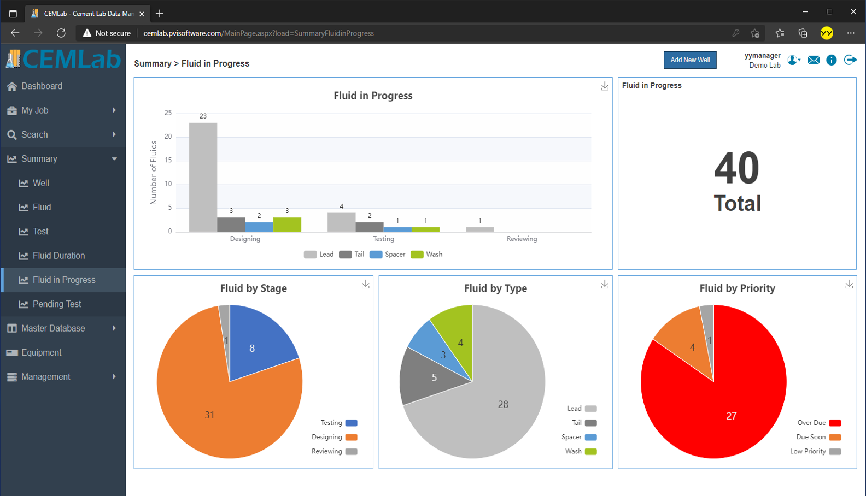Click the browser address bar
This screenshot has height=496, width=866.
coord(383,33)
